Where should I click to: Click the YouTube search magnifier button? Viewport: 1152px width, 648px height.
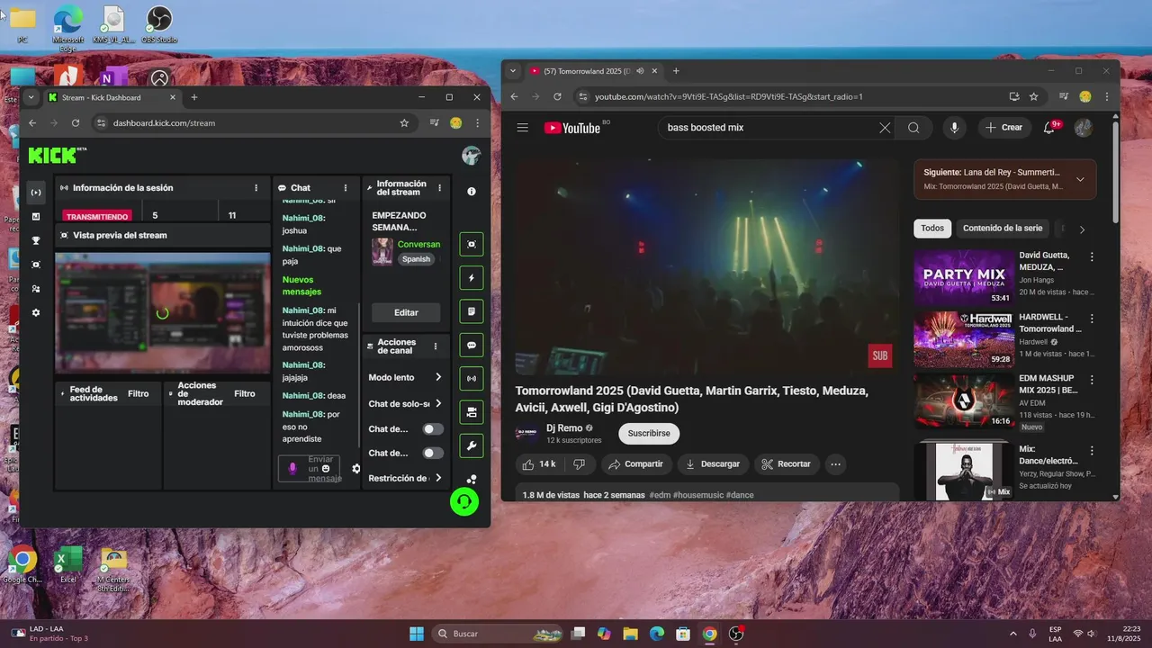(913, 128)
